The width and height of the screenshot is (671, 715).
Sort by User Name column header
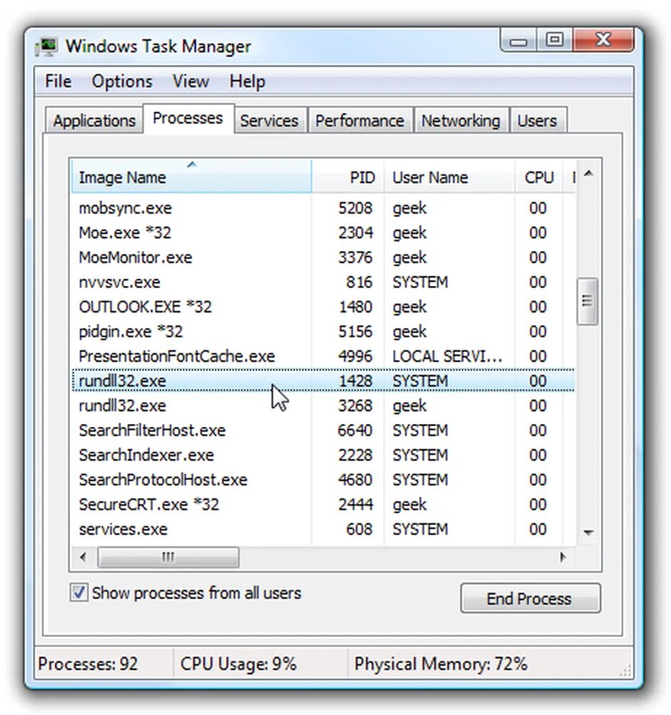[449, 177]
